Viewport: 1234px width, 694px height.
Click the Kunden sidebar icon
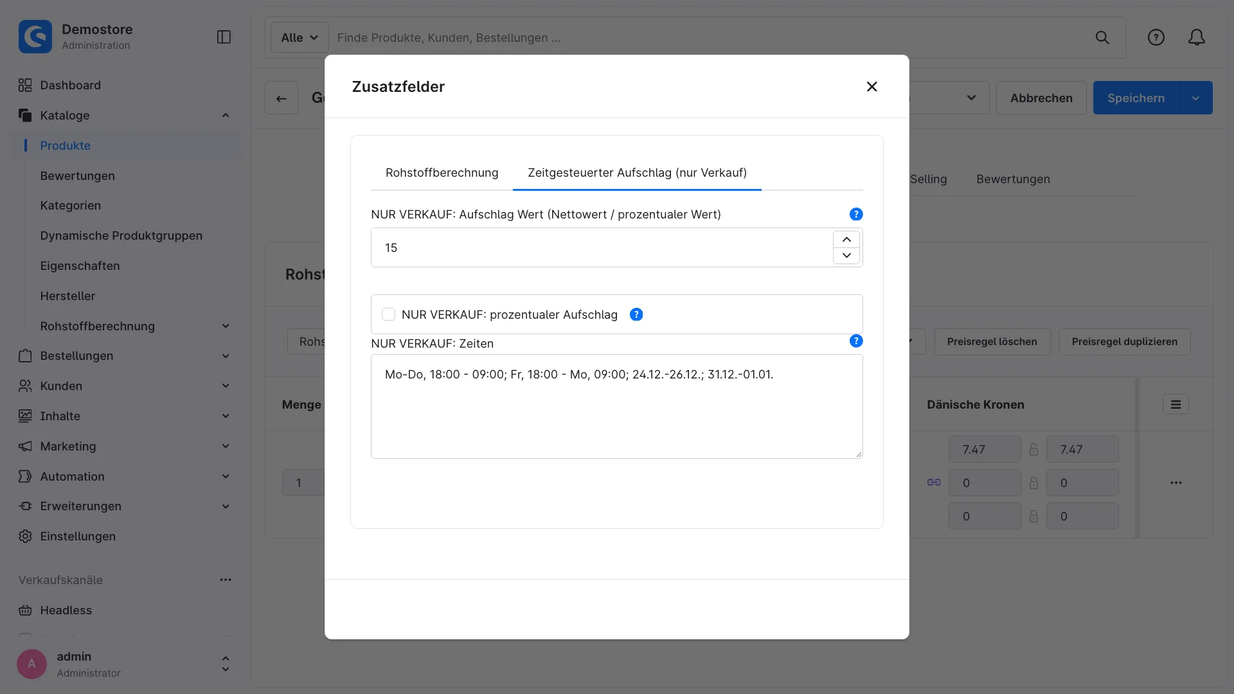25,386
